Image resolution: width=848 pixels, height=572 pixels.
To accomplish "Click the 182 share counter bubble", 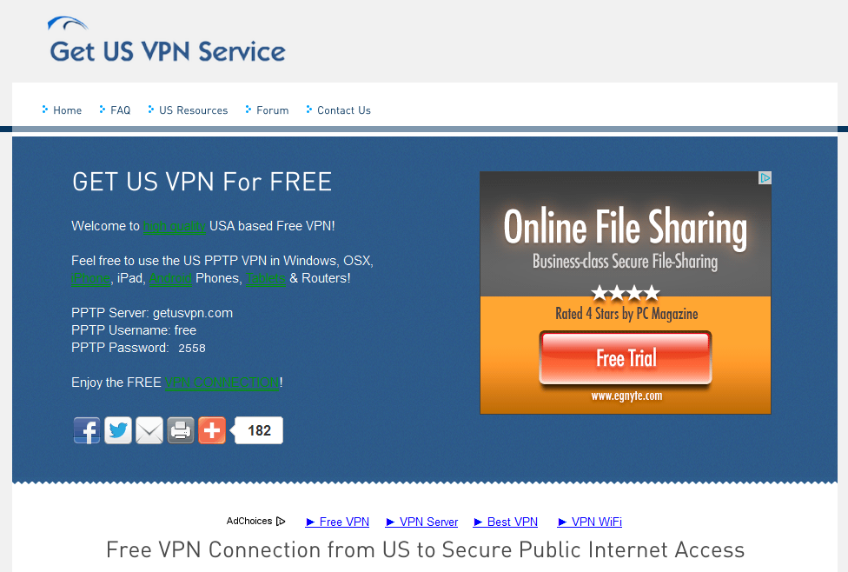I will point(257,430).
